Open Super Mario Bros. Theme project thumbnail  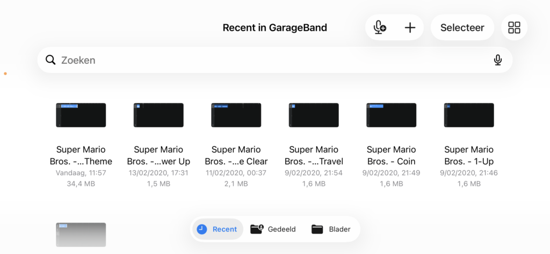tap(81, 115)
